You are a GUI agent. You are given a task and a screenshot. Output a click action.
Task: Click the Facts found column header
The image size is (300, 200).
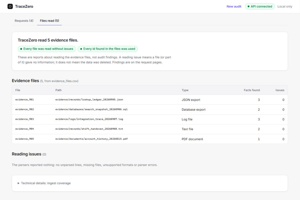tap(252, 90)
